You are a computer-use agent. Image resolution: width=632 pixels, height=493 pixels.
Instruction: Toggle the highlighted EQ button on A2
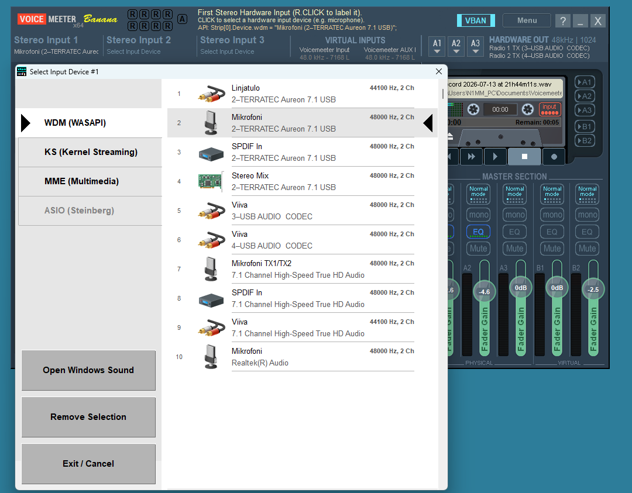479,232
